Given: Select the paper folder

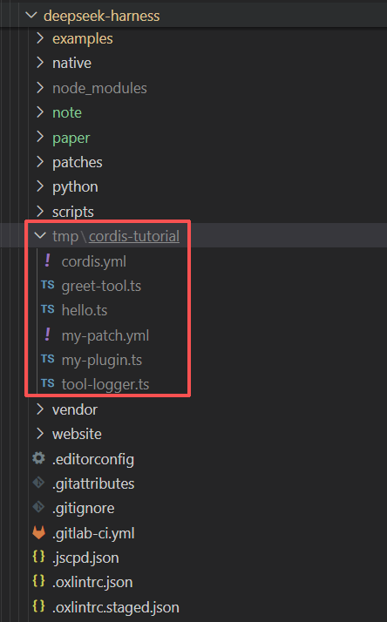Looking at the screenshot, I should 71,138.
